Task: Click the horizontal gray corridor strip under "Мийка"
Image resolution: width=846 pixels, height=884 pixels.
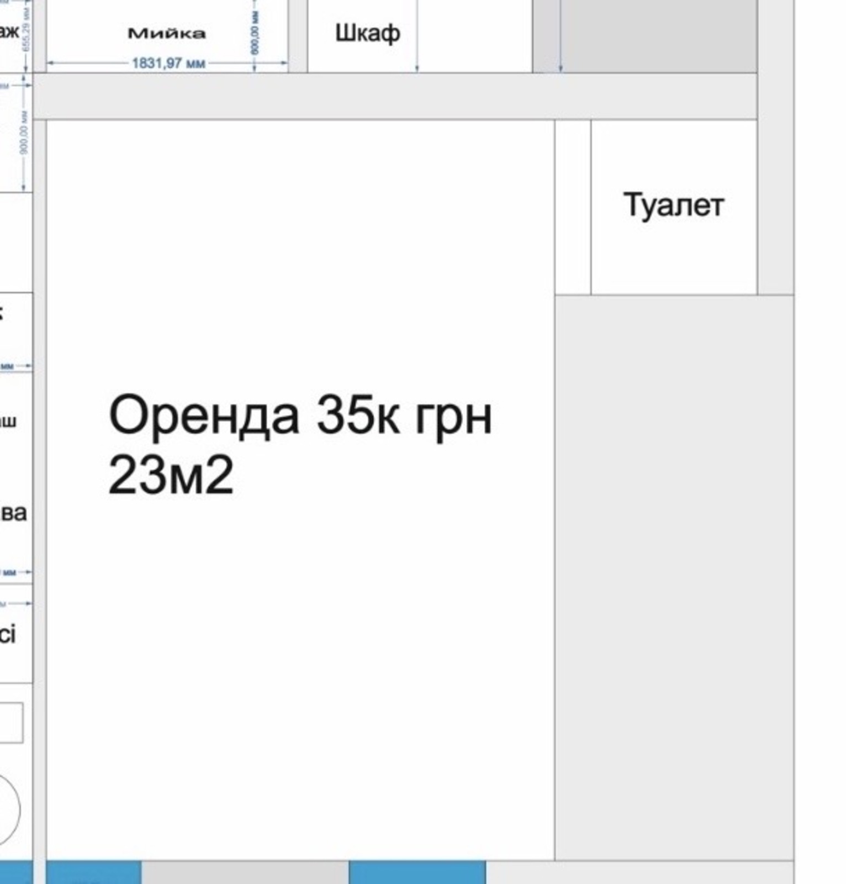Action: (x=395, y=96)
